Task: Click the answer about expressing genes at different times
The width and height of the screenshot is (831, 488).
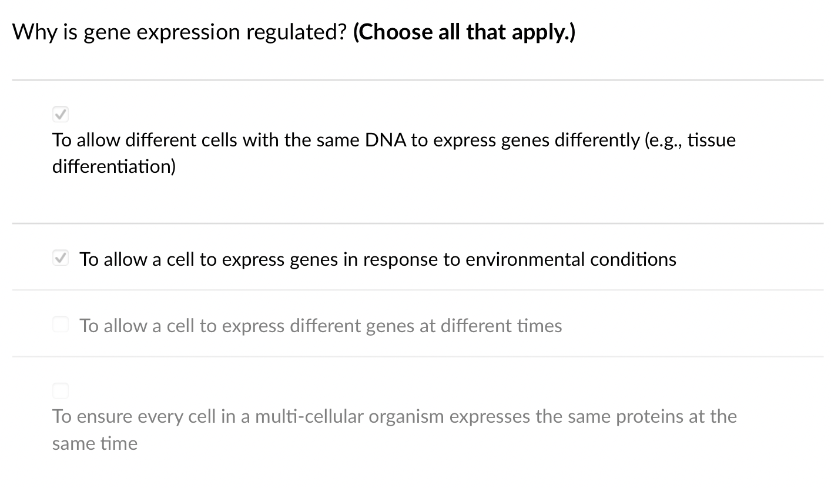Action: coord(320,325)
